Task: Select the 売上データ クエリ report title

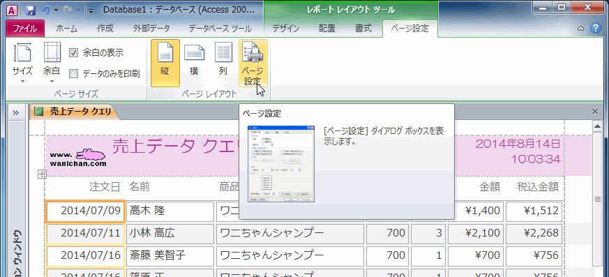Action: (176, 147)
